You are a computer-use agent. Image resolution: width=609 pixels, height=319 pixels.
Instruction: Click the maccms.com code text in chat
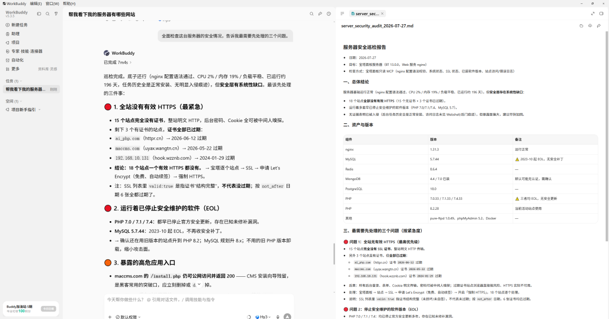tap(127, 149)
